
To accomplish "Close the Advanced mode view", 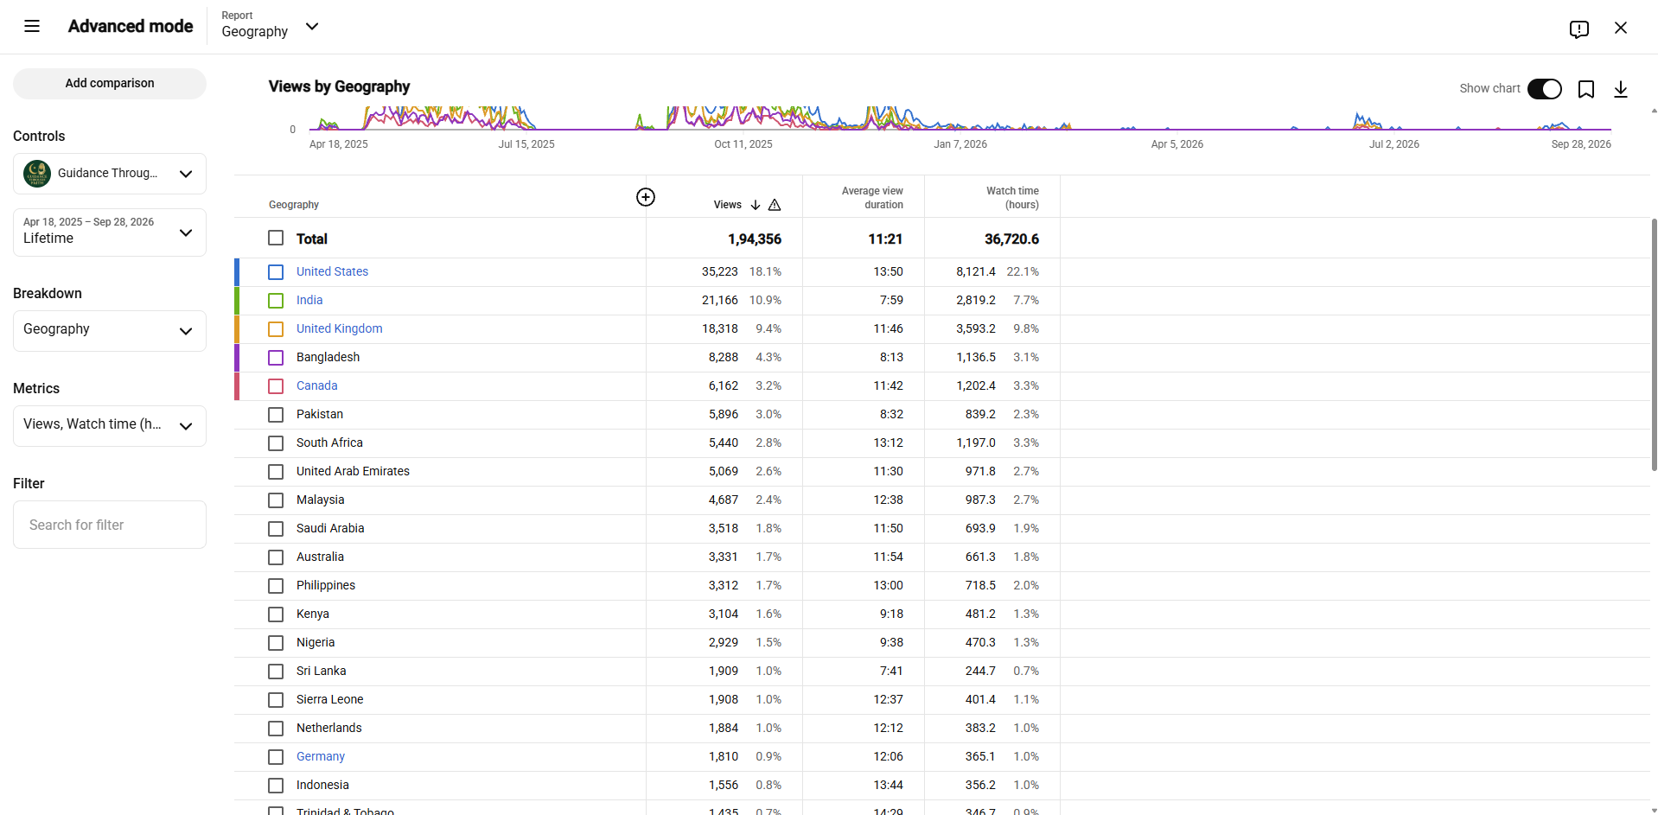I will pyautogui.click(x=1621, y=28).
